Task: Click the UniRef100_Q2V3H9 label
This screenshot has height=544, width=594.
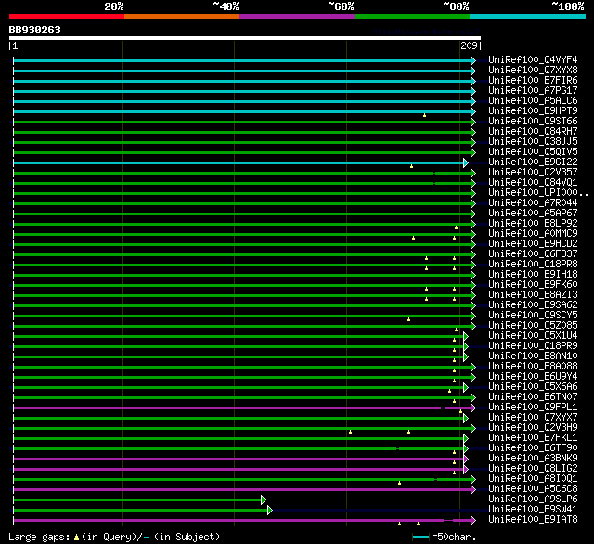Action: [533, 428]
